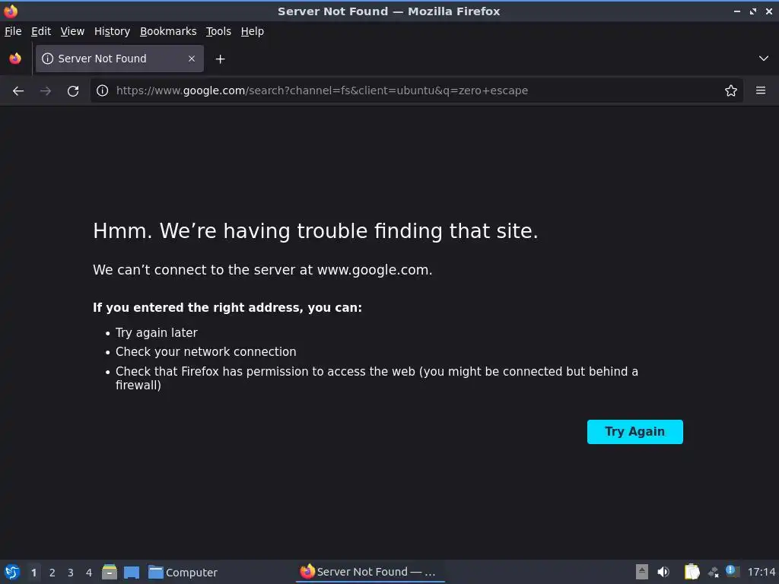This screenshot has height=584, width=779.
Task: Click the 'Hmm. We're having trouble' heading
Action: click(x=316, y=231)
